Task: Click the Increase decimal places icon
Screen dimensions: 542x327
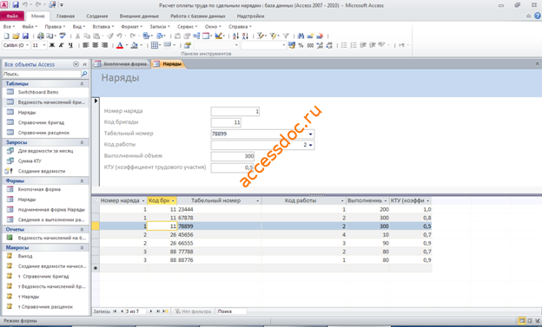Action: point(320,45)
